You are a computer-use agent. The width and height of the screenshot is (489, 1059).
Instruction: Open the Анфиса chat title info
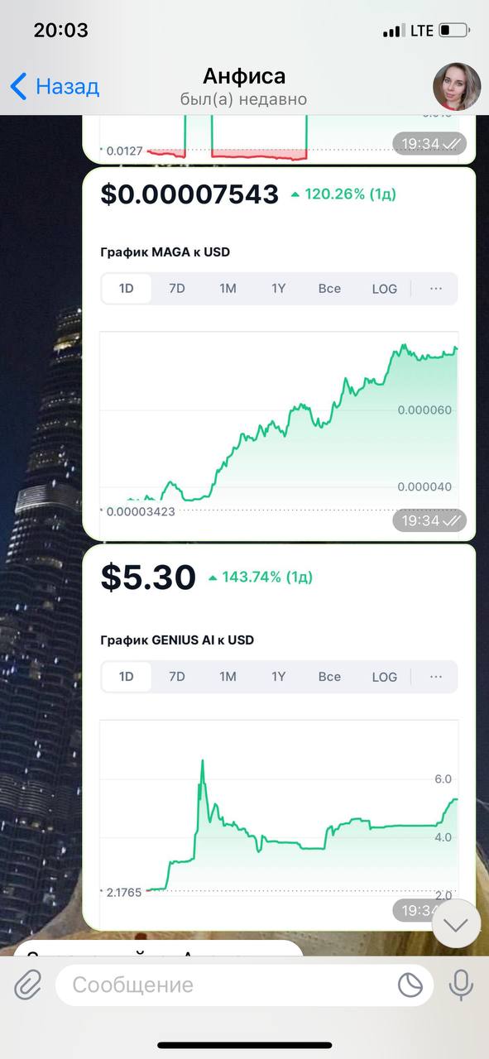coord(243,86)
